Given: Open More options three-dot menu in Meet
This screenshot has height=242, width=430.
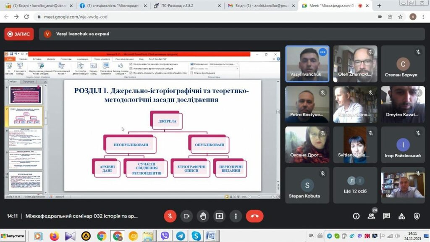Looking at the screenshot, I should (236, 216).
